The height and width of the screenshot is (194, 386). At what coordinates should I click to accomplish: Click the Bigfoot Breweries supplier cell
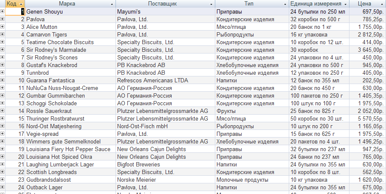coord(166,164)
